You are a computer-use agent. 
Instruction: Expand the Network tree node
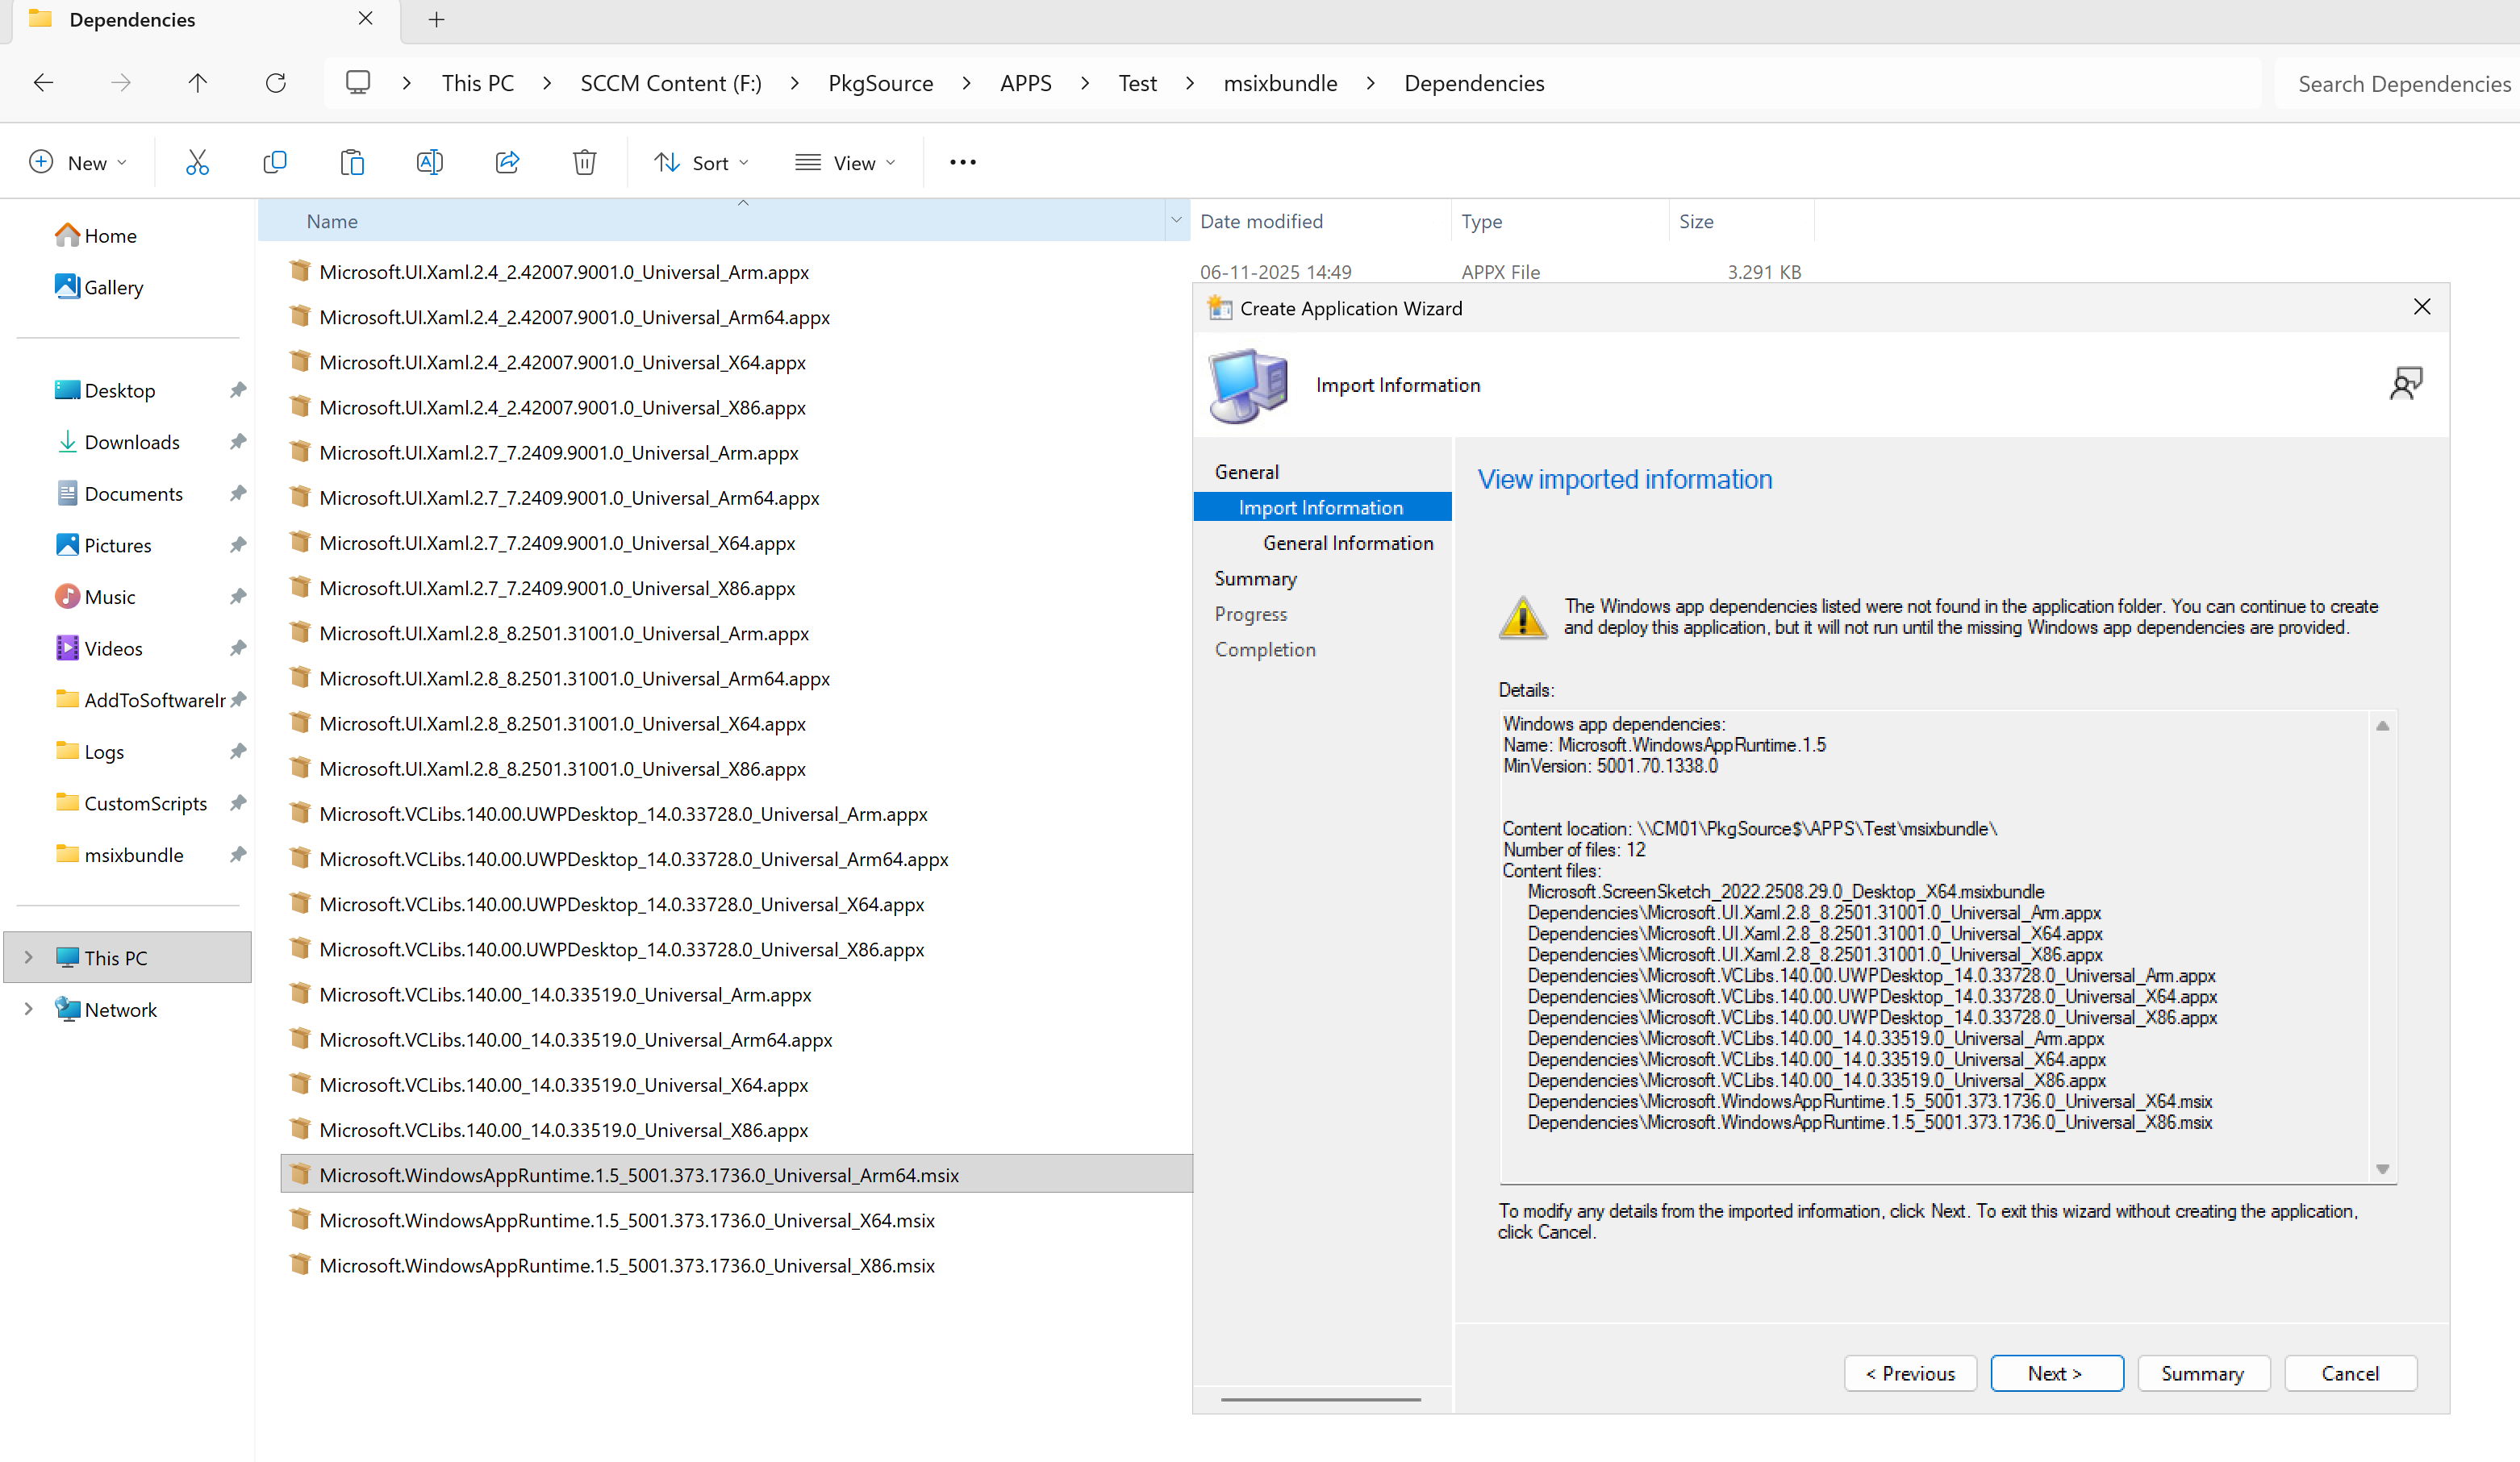point(28,1009)
